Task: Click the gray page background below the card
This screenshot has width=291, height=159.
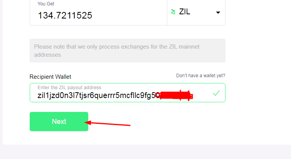Action: [x=146, y=152]
